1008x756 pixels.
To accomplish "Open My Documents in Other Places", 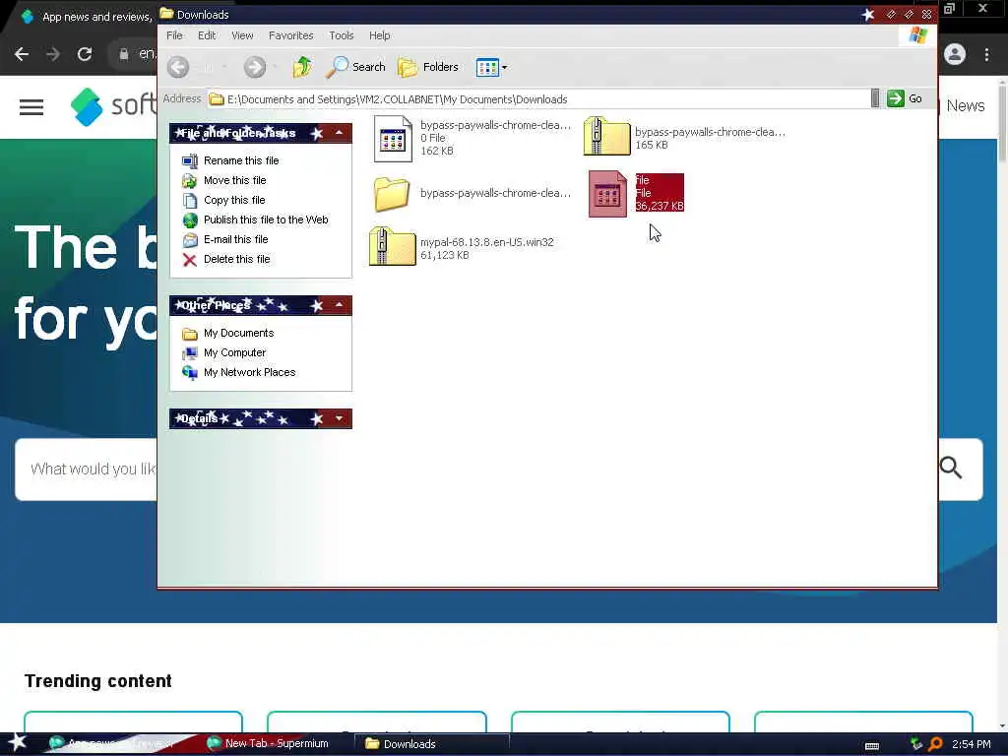I will (x=238, y=333).
